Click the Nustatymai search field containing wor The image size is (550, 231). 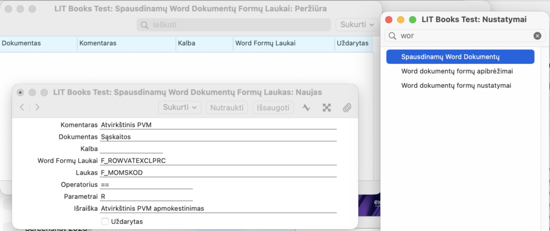[466, 36]
